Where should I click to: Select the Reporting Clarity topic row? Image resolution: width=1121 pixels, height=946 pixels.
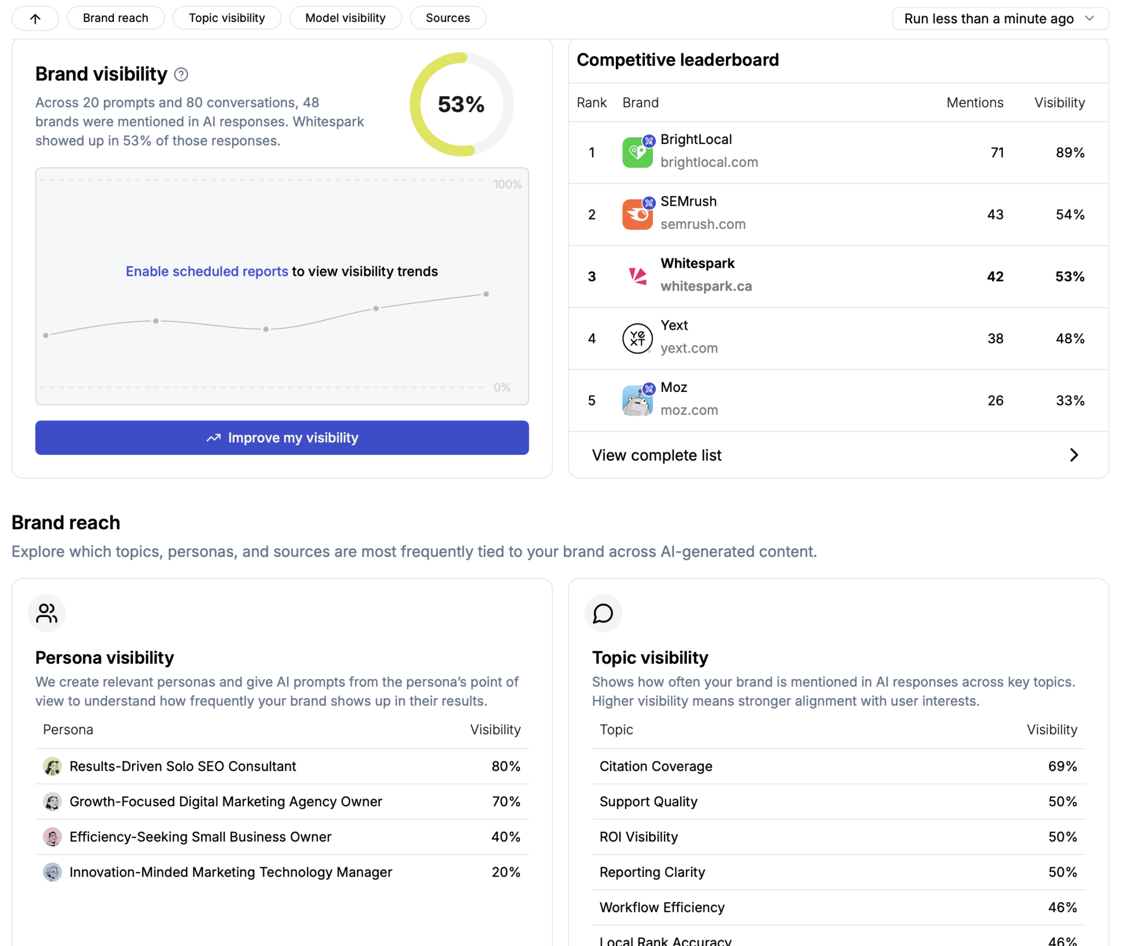pos(839,872)
